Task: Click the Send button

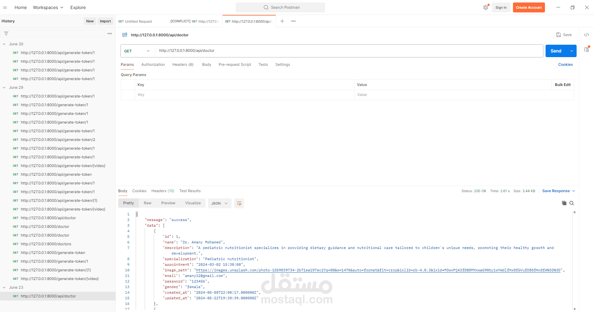Action: [x=556, y=51]
